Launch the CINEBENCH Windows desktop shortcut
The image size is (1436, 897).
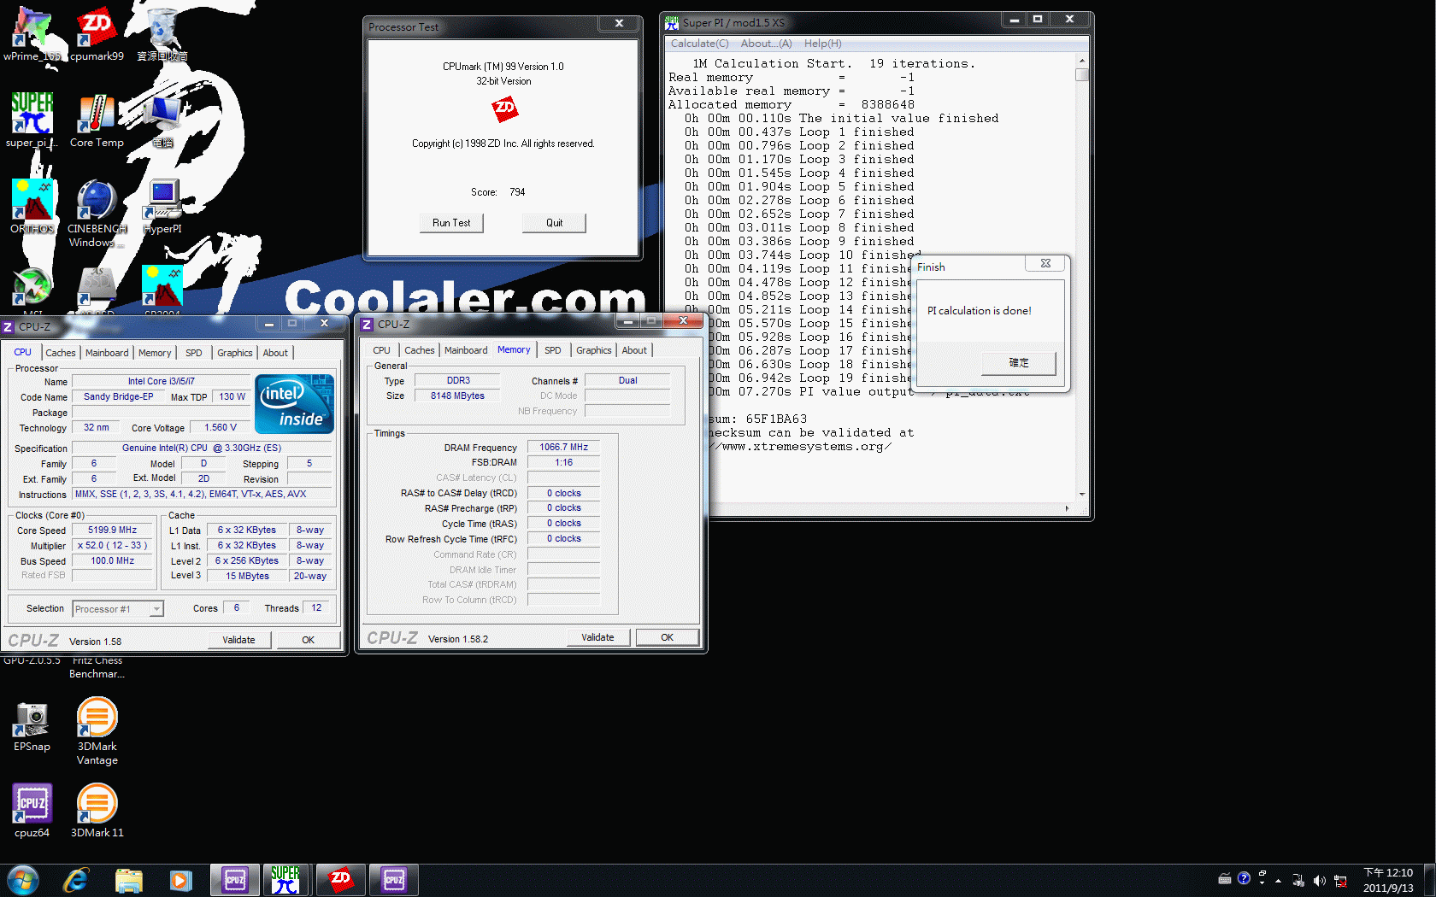(97, 214)
